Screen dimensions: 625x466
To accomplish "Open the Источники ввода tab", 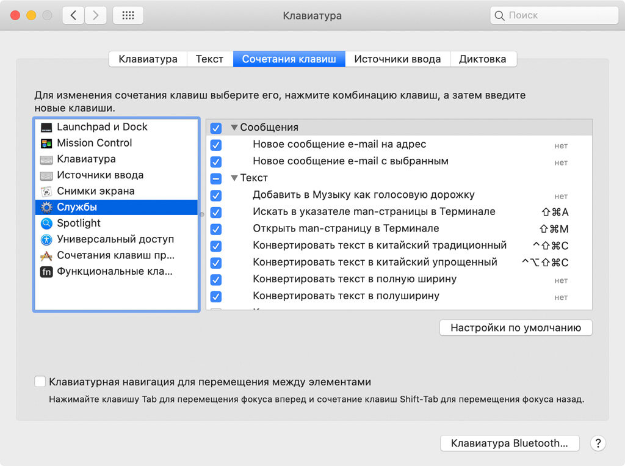I will (x=397, y=59).
